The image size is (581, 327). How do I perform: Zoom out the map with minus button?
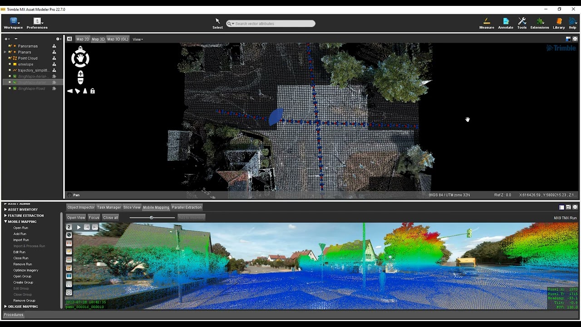tap(80, 81)
